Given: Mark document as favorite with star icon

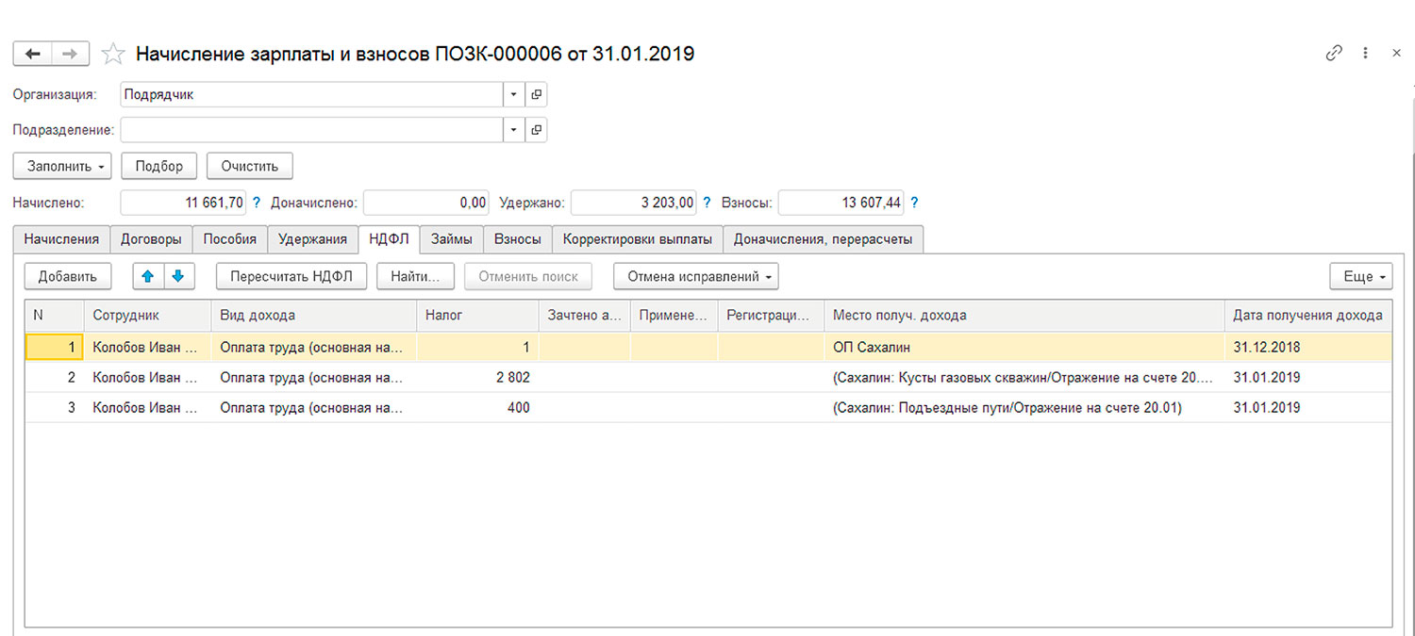Looking at the screenshot, I should tap(113, 54).
